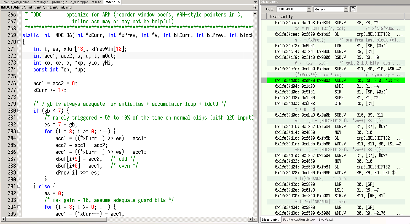410x224 pixels.
Task: Switch to the profiling.c tab
Action: pyautogui.click(x=59, y=2)
